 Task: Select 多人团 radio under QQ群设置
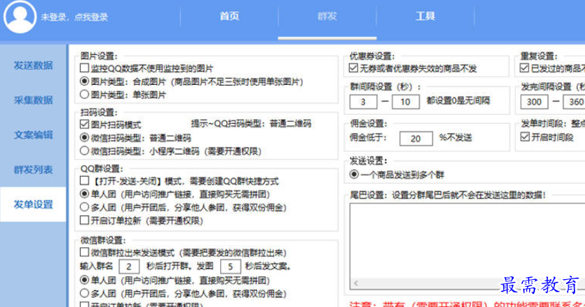[x=84, y=207]
